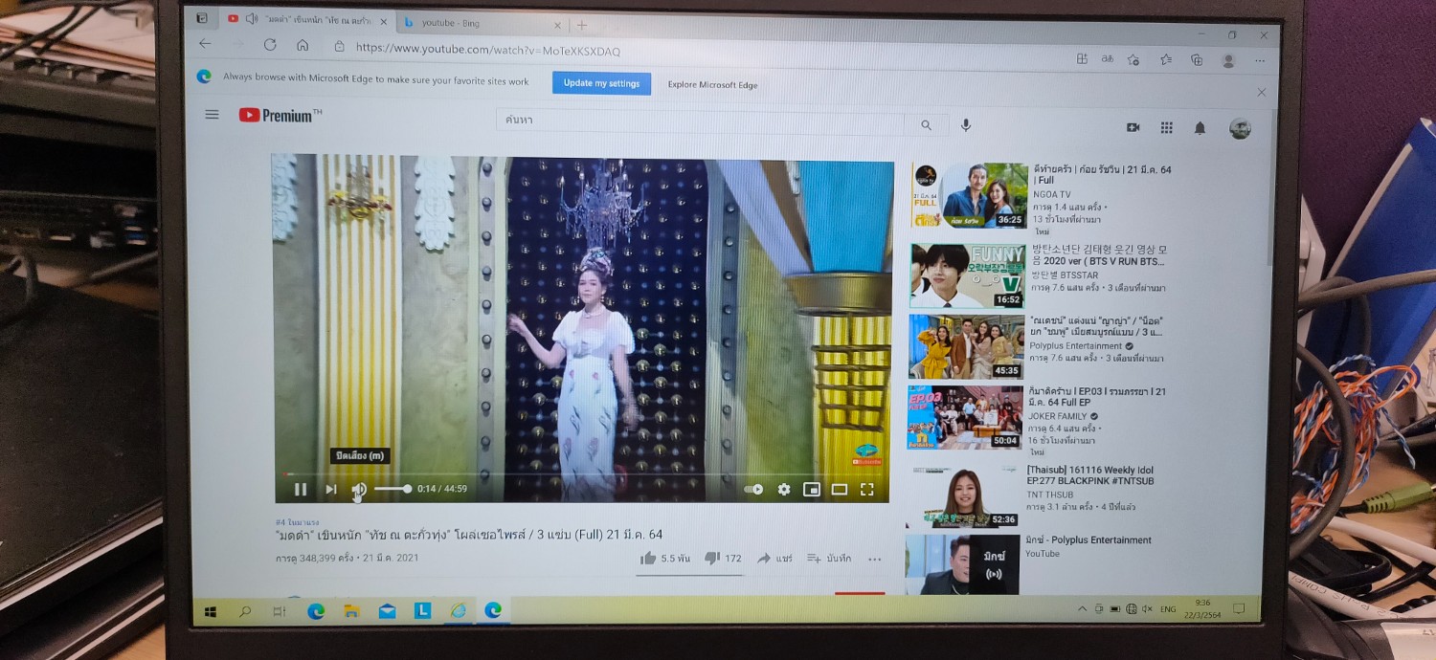
Task: Click the search magnifier button
Action: click(x=926, y=125)
